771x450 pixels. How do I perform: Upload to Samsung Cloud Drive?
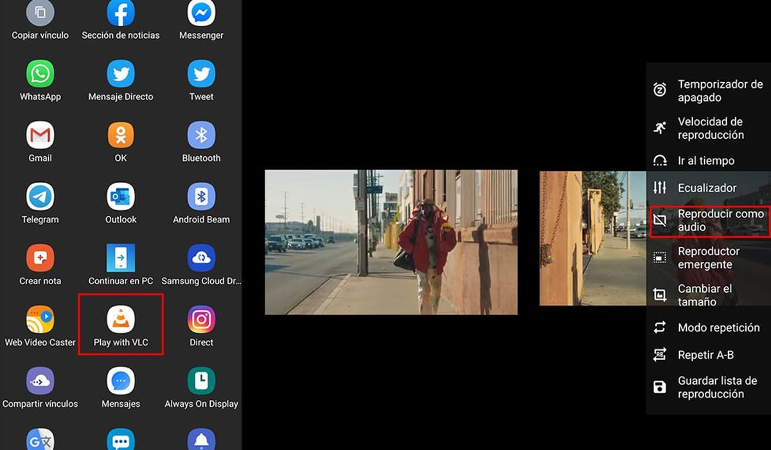pos(200,264)
